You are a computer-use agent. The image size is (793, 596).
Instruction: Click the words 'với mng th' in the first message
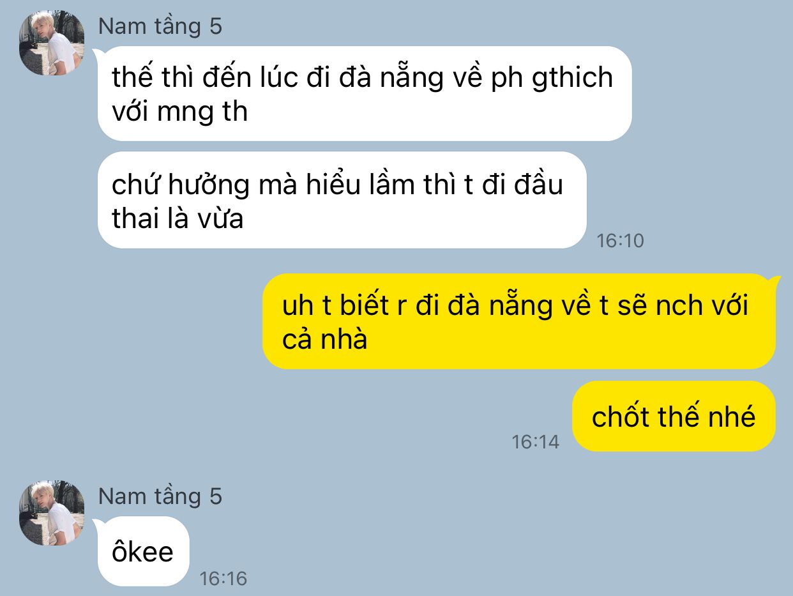click(179, 112)
